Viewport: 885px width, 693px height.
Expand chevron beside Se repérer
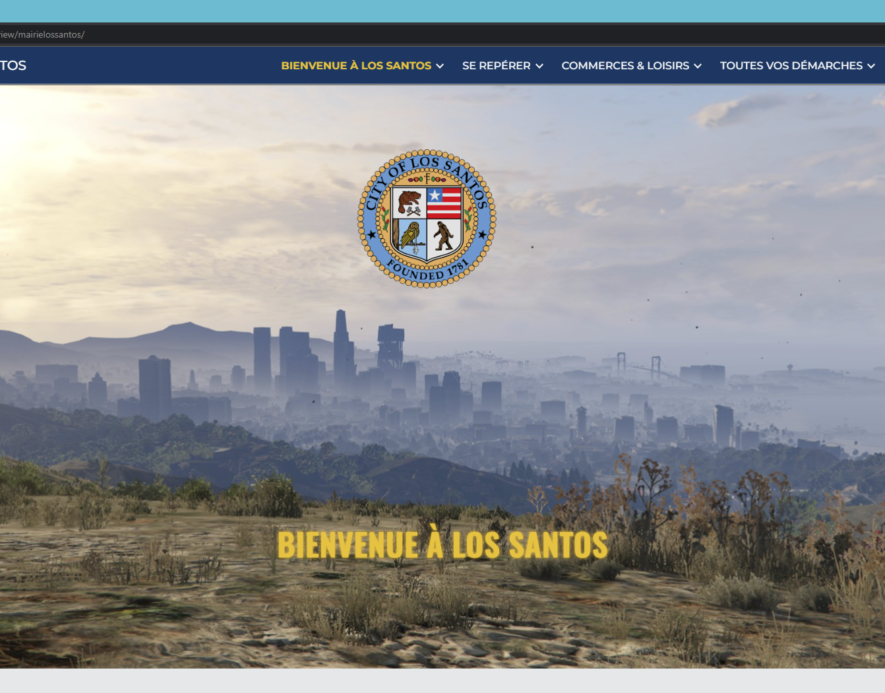click(x=539, y=66)
